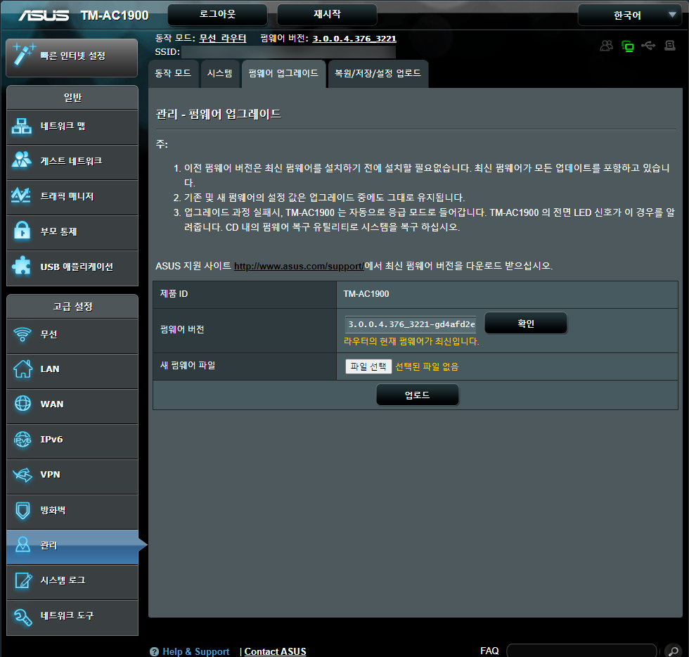Click the ASUS logo
The width and height of the screenshot is (689, 657).
[44, 15]
